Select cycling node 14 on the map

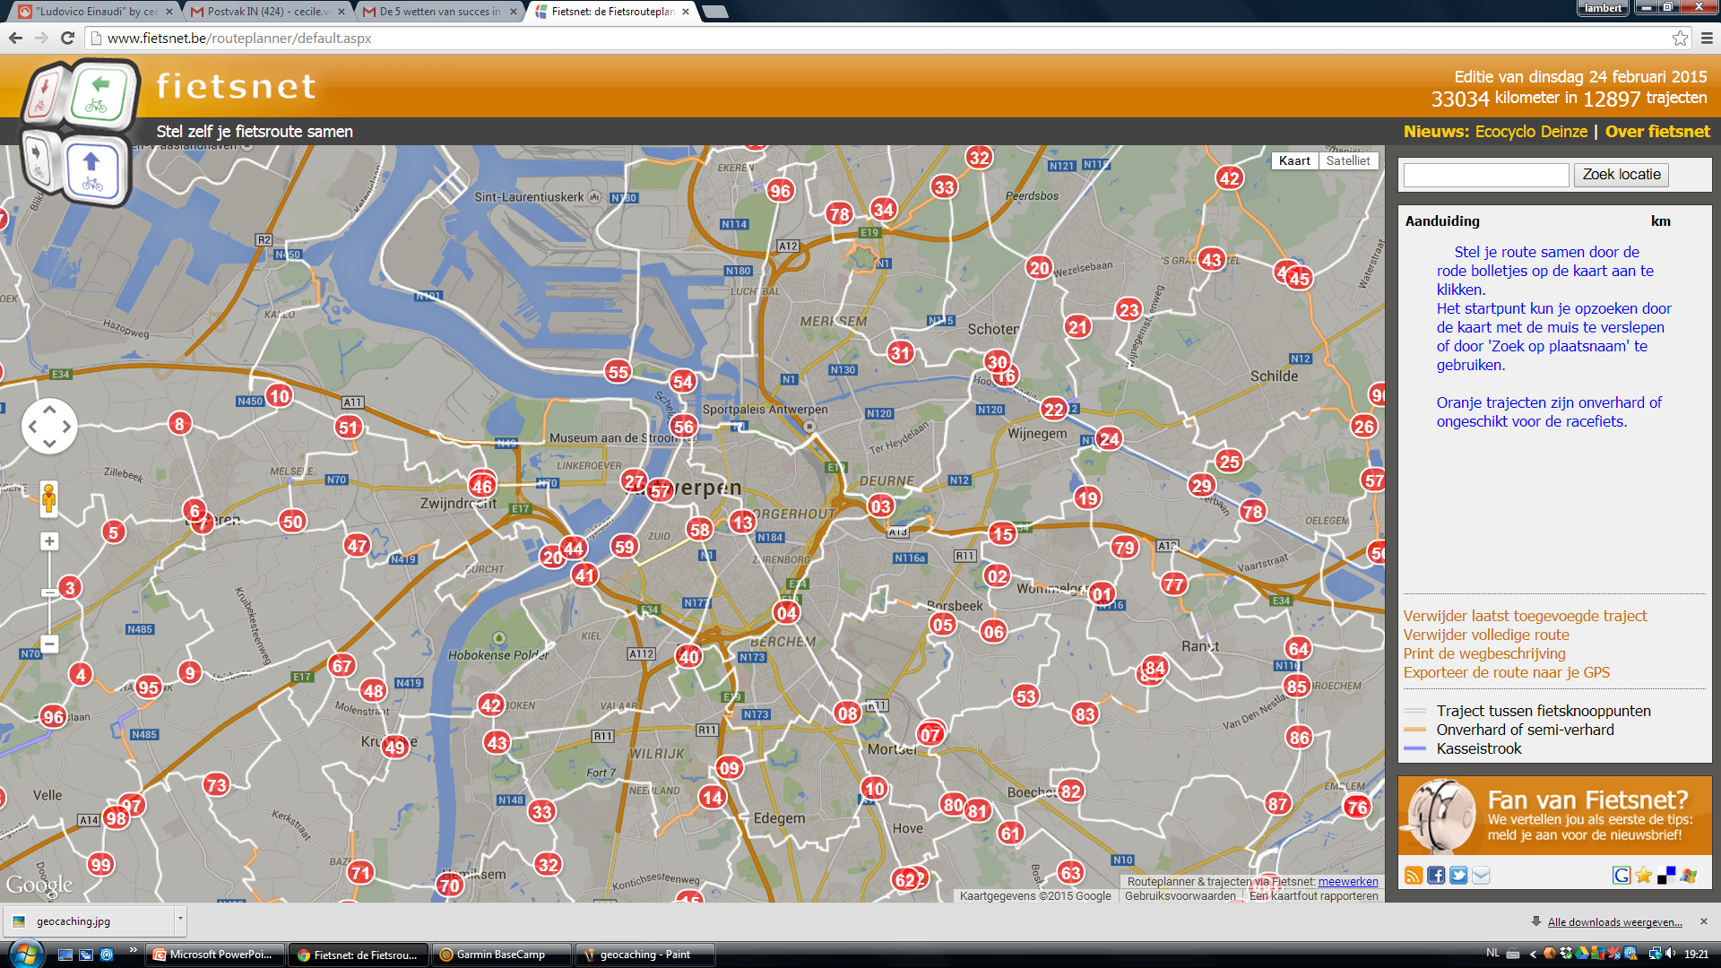point(712,797)
